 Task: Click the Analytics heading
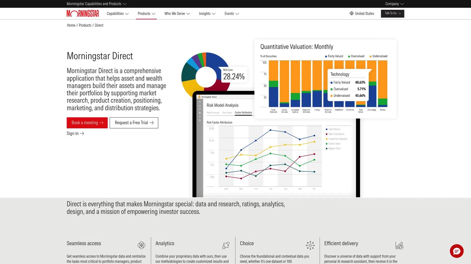pyautogui.click(x=165, y=244)
